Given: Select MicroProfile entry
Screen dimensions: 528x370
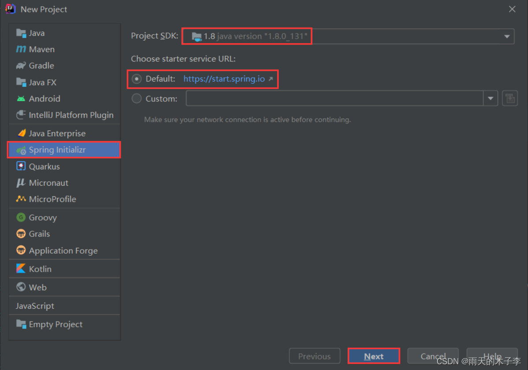Looking at the screenshot, I should click(64, 199).
